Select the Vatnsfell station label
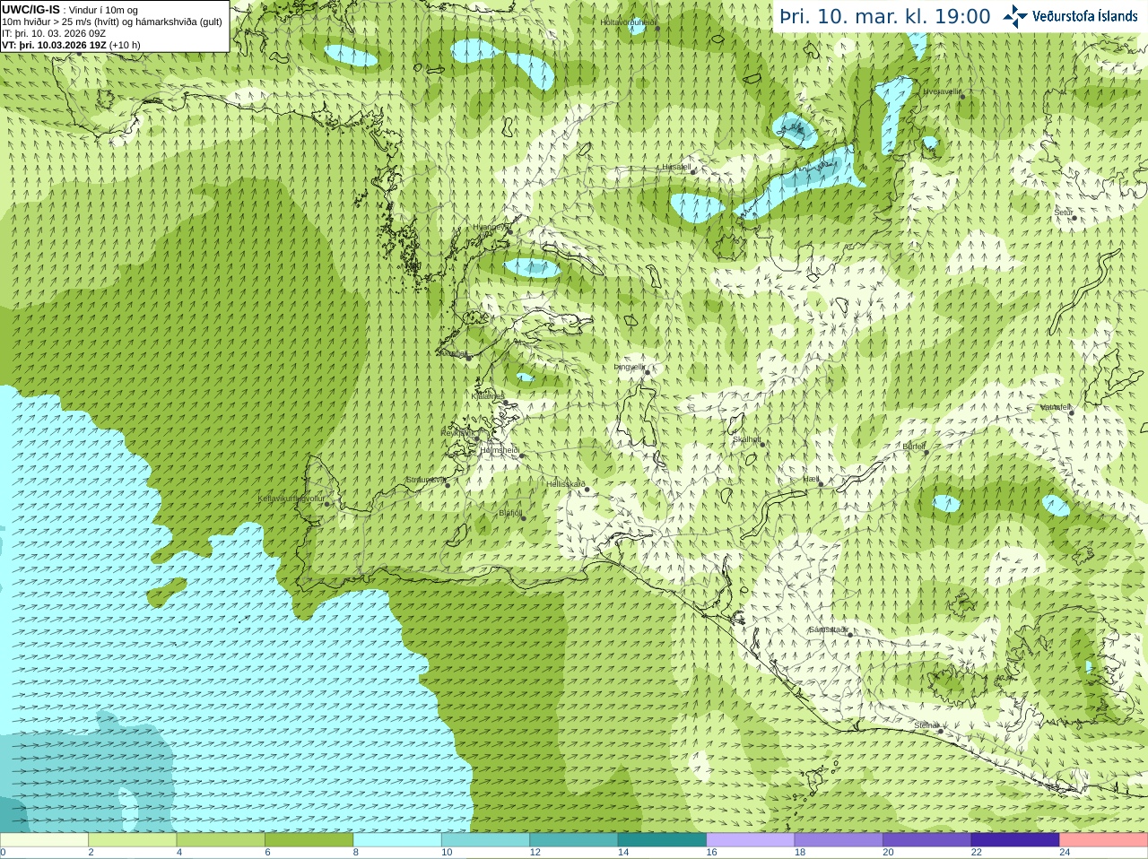This screenshot has height=859, width=1148. 1056,407
